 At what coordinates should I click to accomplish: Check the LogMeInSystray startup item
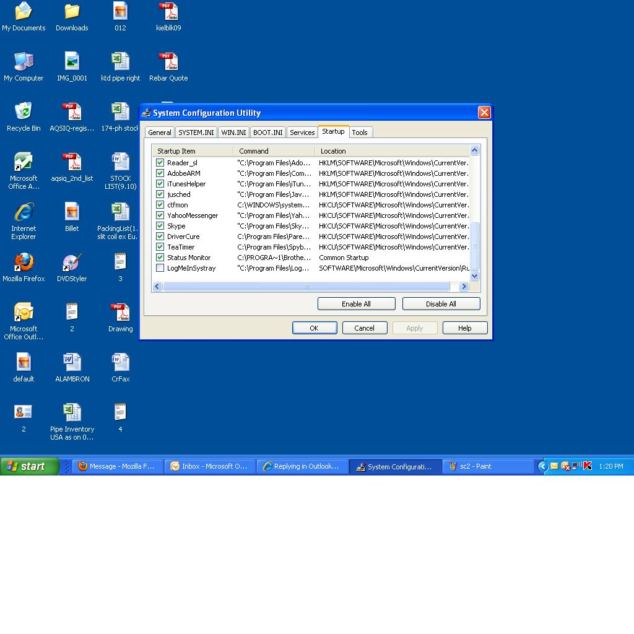point(160,267)
